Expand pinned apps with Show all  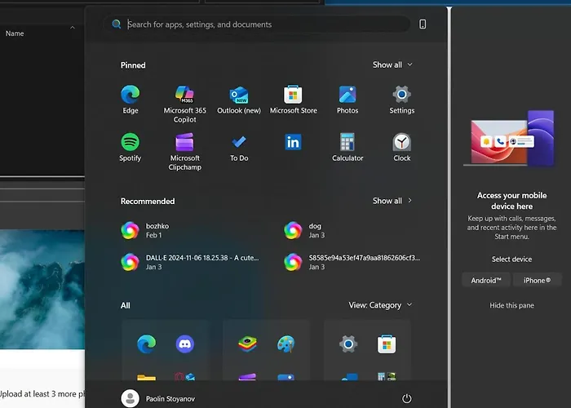392,64
